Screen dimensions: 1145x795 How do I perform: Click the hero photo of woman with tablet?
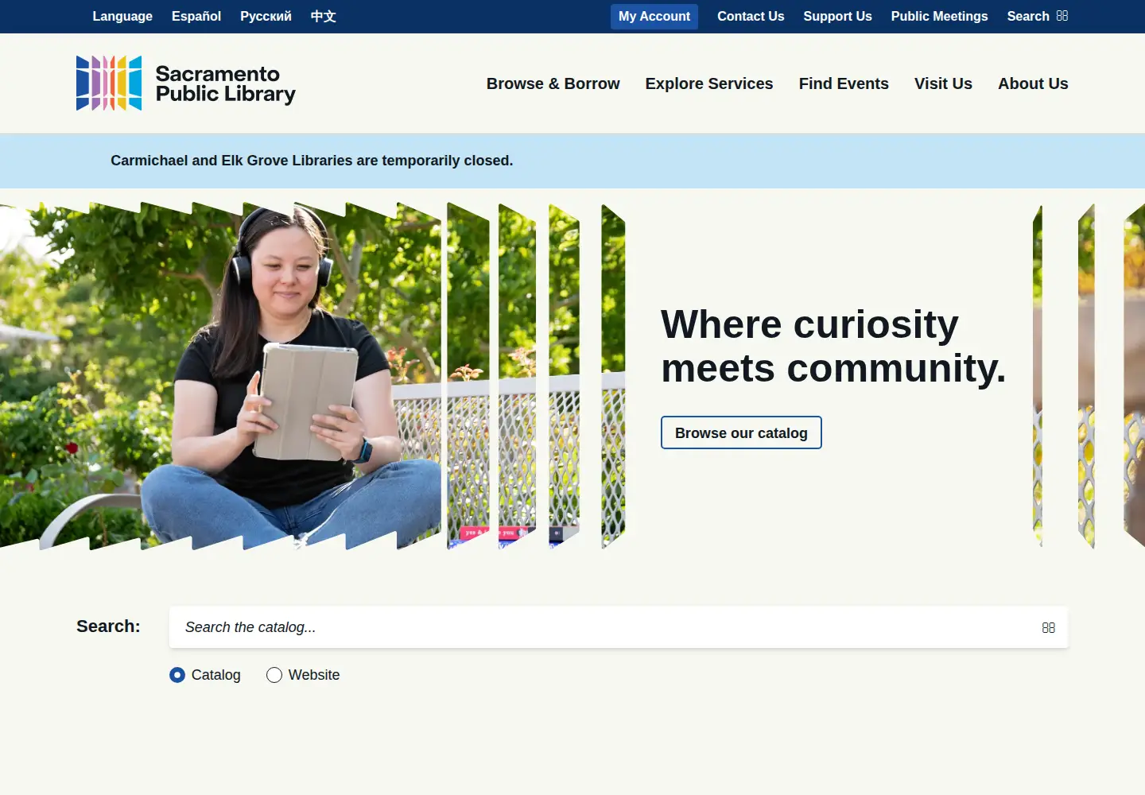[312, 377]
